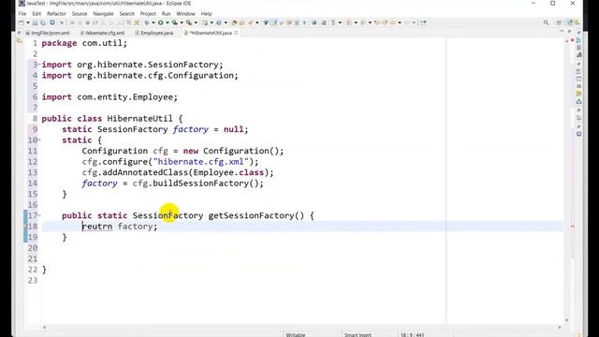Click the green Run button icon
599x337 pixels.
point(161,22)
